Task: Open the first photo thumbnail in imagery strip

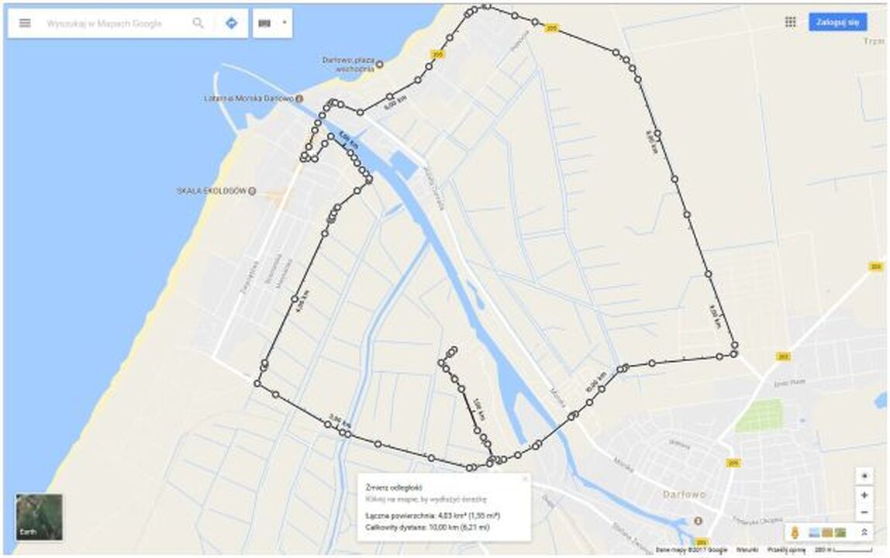Action: (x=814, y=532)
